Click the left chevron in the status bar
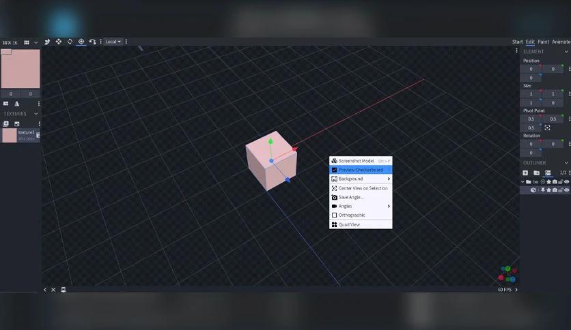 pos(45,290)
